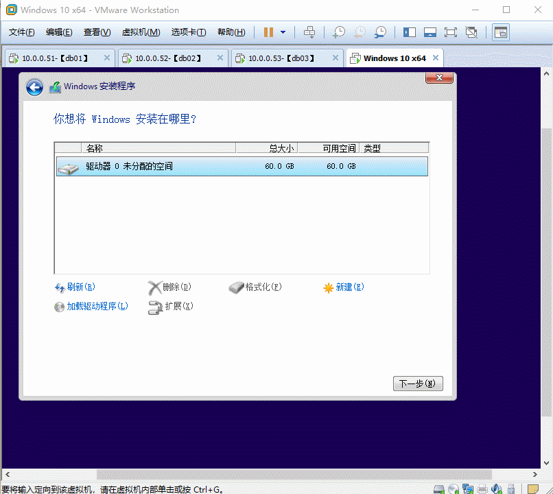Click the 扩展(X) option

(171, 307)
